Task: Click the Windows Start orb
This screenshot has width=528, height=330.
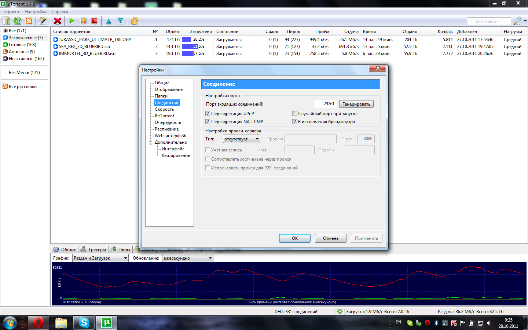Action: [10, 323]
